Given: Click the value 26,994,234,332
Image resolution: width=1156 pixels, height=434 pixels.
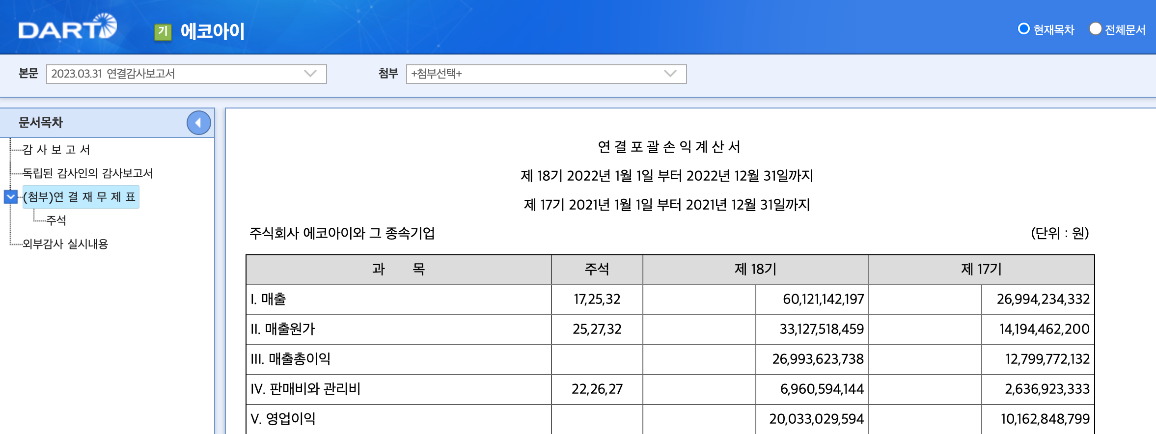Looking at the screenshot, I should [1043, 299].
